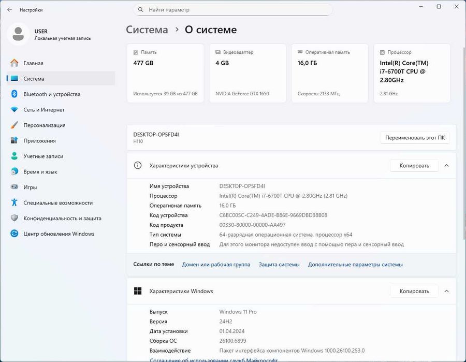The image size is (466, 362).
Task: Click the Windows logo beside Характеристики Windows
Action: tap(138, 291)
